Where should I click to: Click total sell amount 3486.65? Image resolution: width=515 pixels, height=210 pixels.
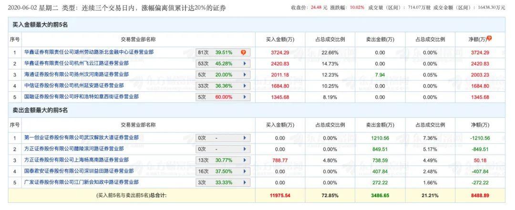(x=380, y=196)
